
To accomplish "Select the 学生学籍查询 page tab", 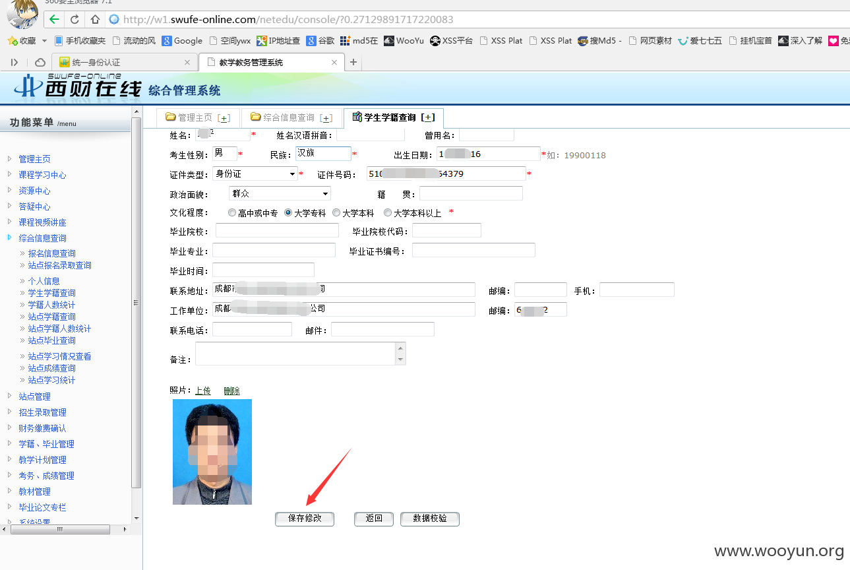I will 394,118.
